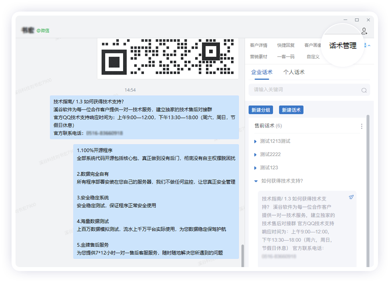Focus the 请输入关键词 search field
Screen dimensions: 390x283
(309, 90)
